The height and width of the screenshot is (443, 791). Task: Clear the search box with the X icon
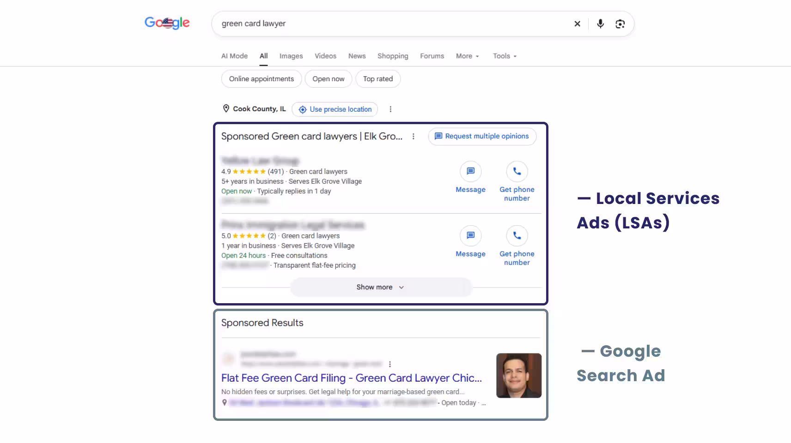tap(577, 24)
